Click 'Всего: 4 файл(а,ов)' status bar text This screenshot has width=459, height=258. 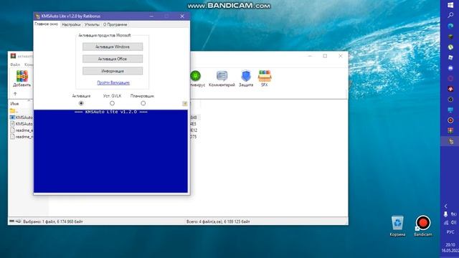click(x=218, y=221)
